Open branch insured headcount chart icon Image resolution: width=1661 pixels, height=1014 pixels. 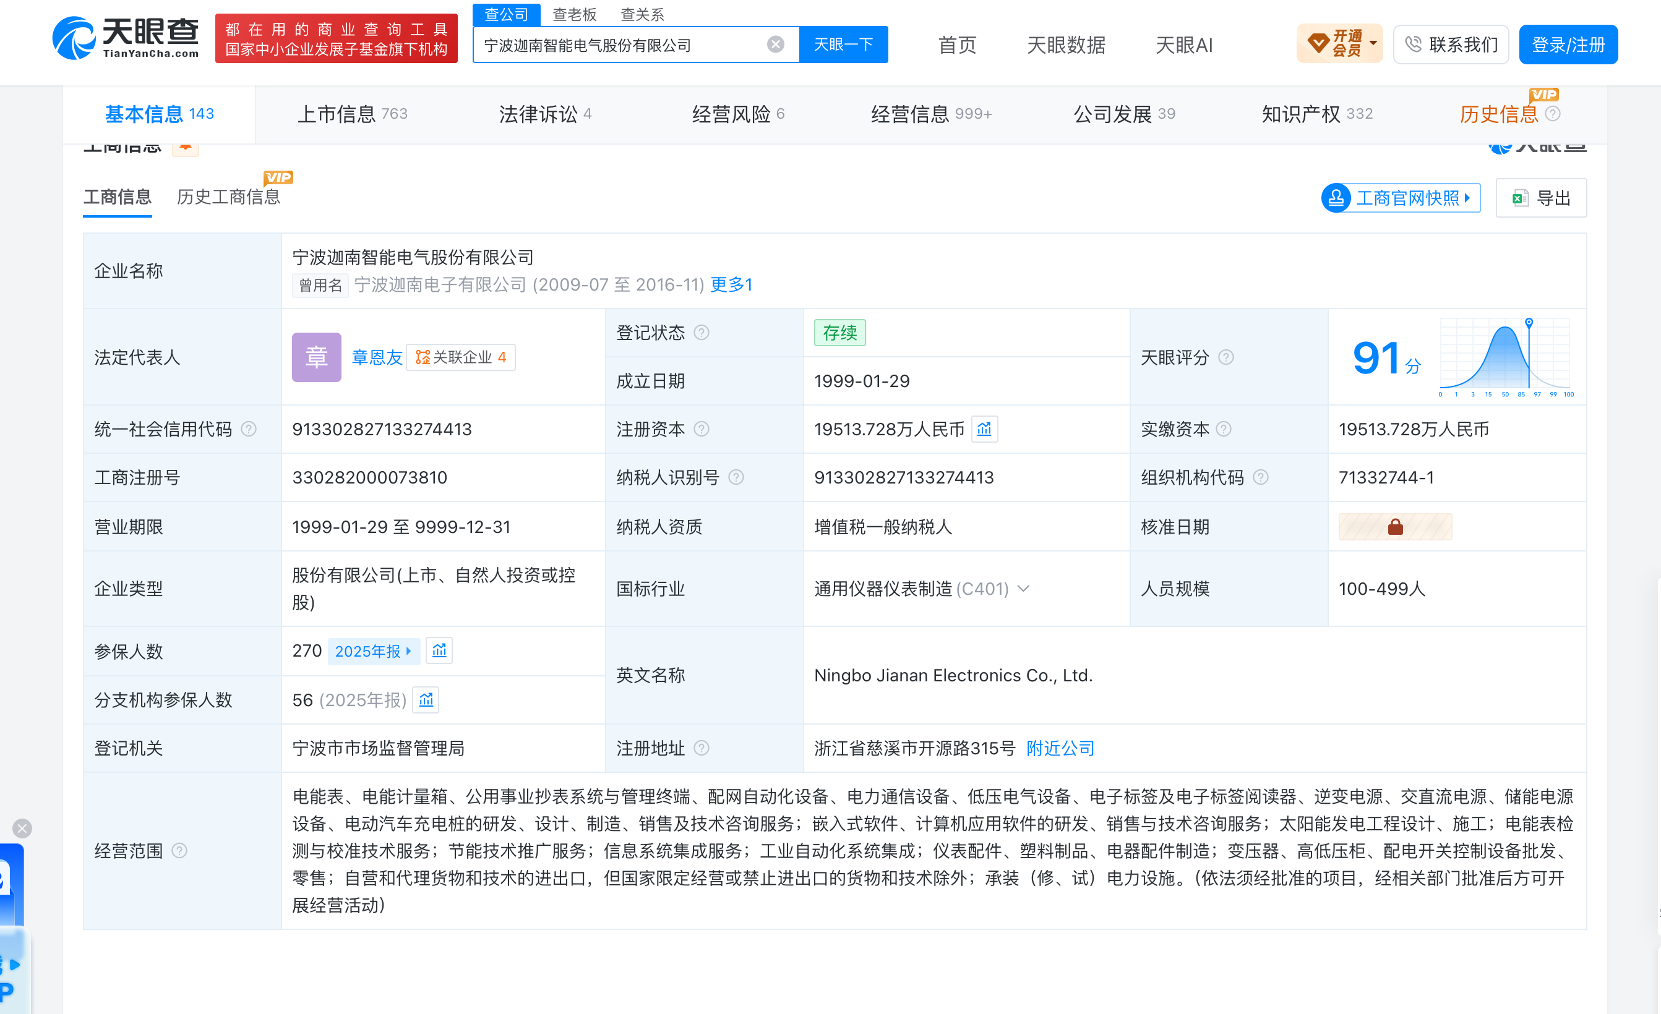coord(426,700)
